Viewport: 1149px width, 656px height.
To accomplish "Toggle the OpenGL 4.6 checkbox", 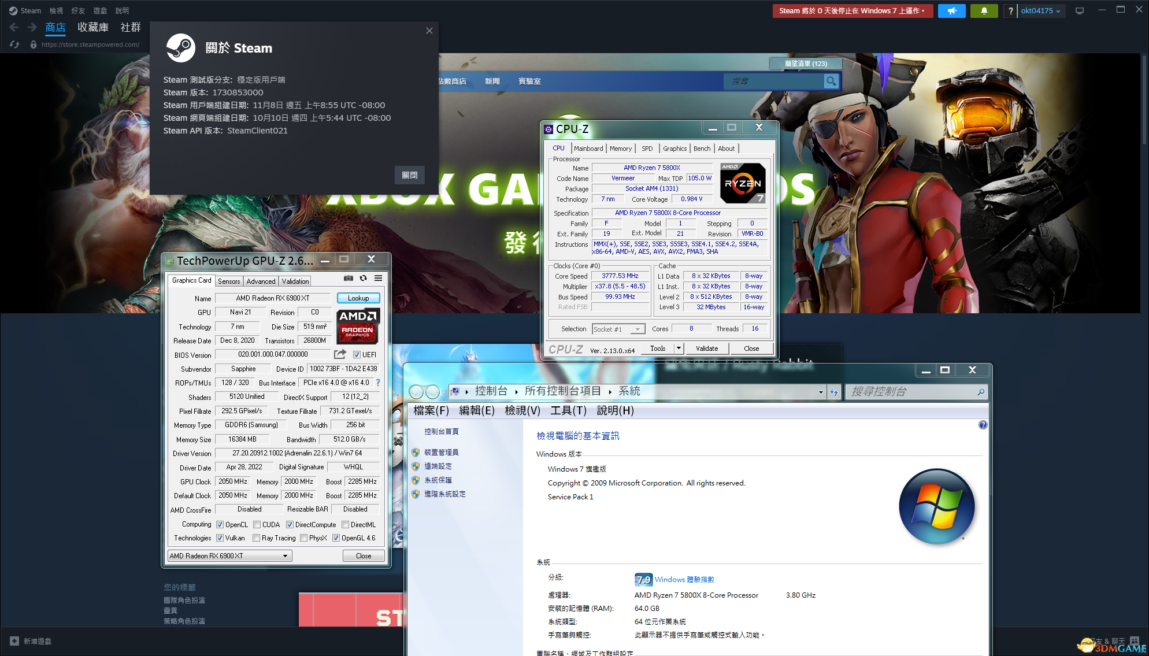I will pyautogui.click(x=336, y=538).
